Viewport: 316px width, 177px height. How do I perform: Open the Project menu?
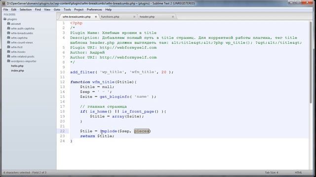tap(79, 10)
